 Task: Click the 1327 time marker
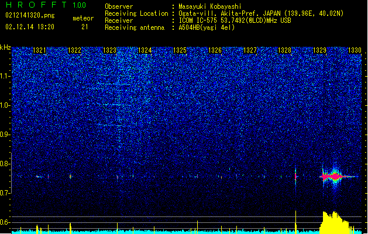[x=250, y=50]
